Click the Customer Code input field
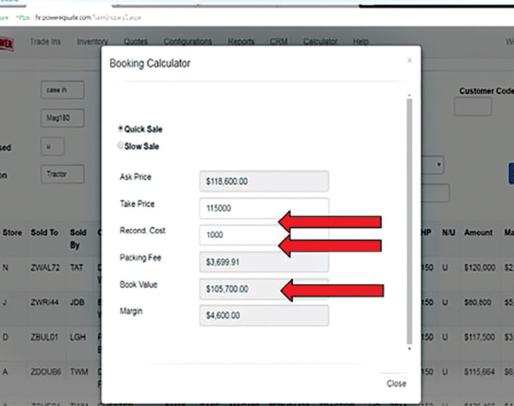This screenshot has height=406, width=514. (473, 107)
